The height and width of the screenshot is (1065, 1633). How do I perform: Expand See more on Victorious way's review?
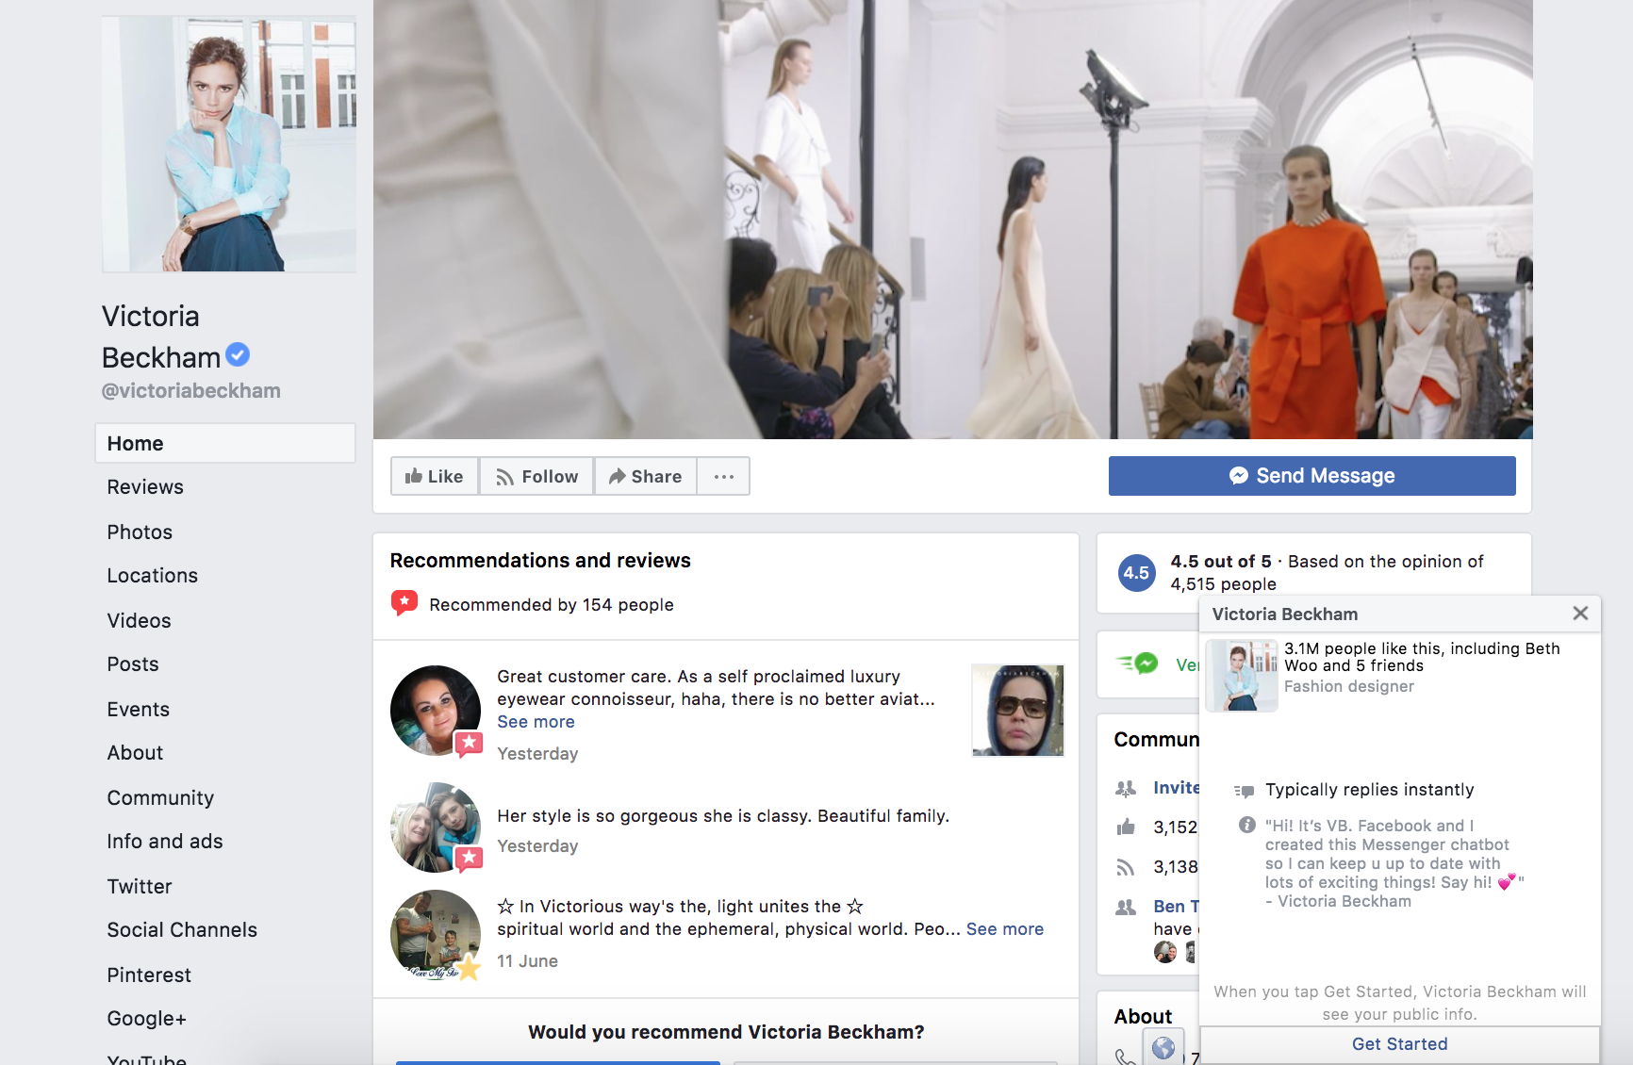click(x=1005, y=929)
